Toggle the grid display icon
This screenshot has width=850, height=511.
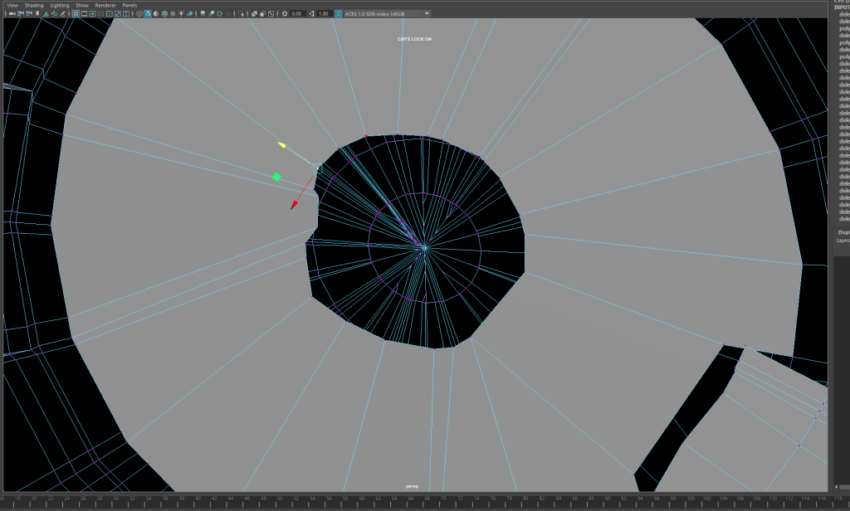(x=76, y=14)
